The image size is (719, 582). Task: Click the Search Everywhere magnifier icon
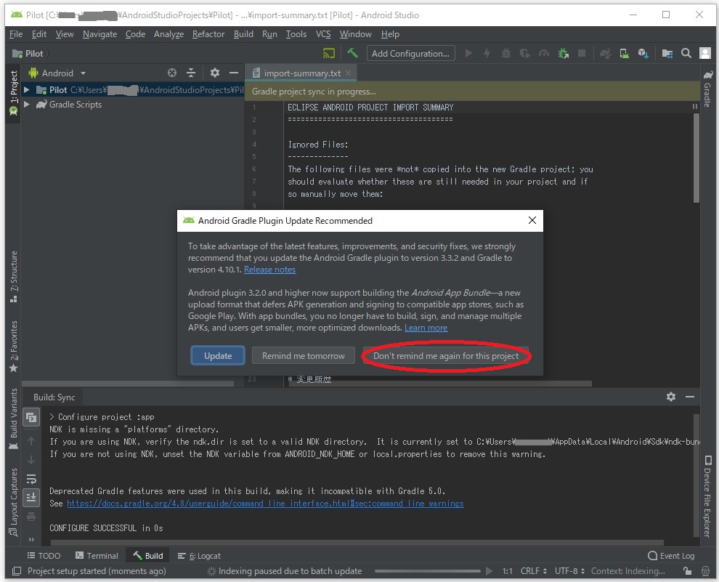(x=686, y=53)
